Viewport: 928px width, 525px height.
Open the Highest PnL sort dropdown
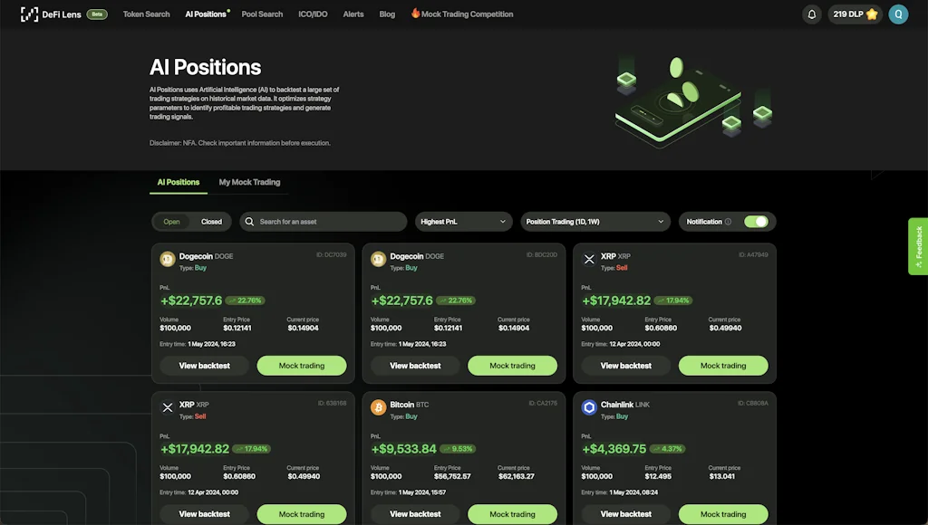(x=463, y=221)
